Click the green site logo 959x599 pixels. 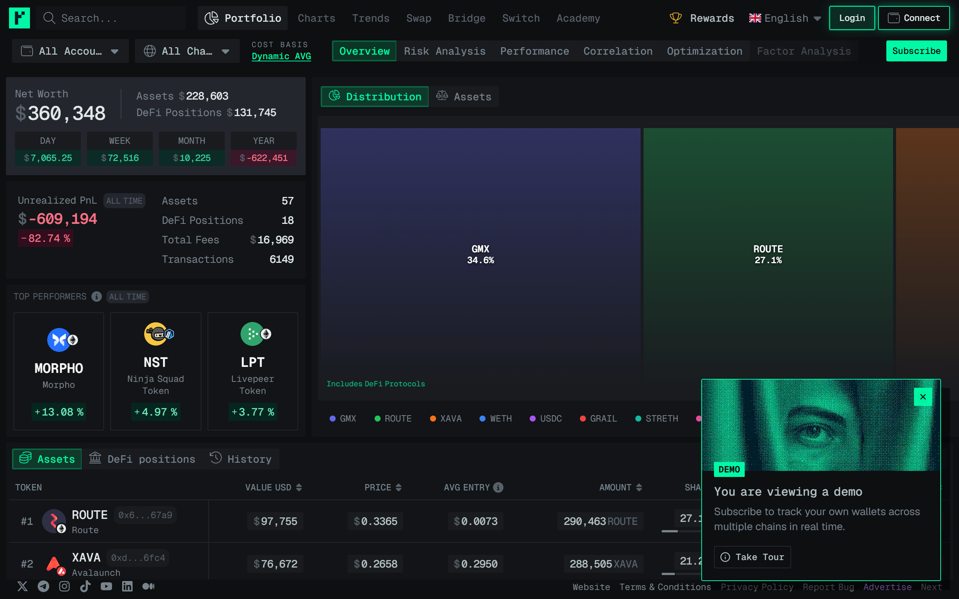pyautogui.click(x=19, y=18)
